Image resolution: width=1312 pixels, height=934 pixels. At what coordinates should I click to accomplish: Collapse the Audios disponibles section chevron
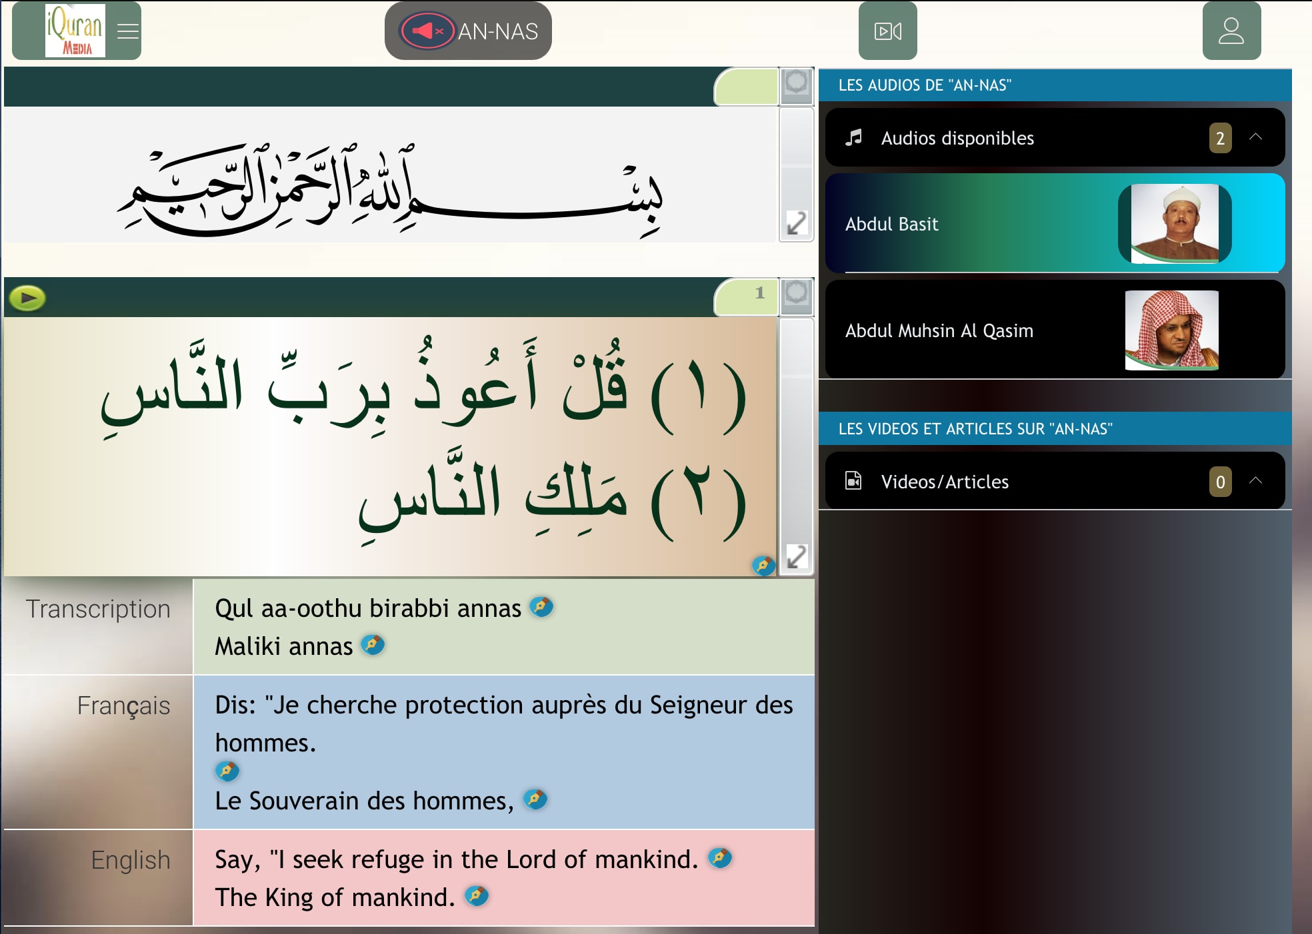pyautogui.click(x=1255, y=137)
